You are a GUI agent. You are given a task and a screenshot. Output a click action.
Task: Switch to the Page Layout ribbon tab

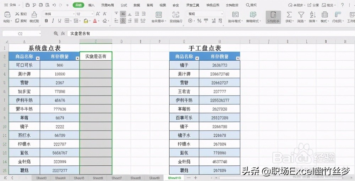coord(108,5)
